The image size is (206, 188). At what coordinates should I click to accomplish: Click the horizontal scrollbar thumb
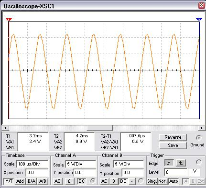point(100,128)
